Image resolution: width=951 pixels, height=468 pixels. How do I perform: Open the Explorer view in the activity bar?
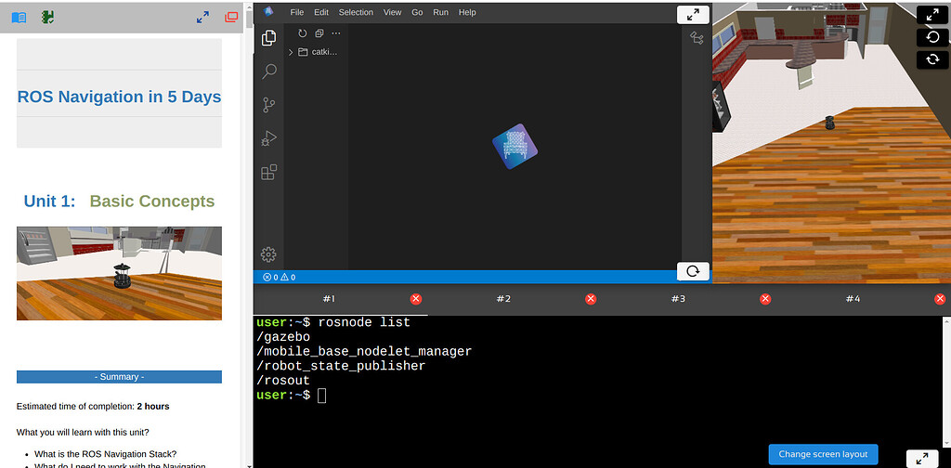(x=268, y=38)
